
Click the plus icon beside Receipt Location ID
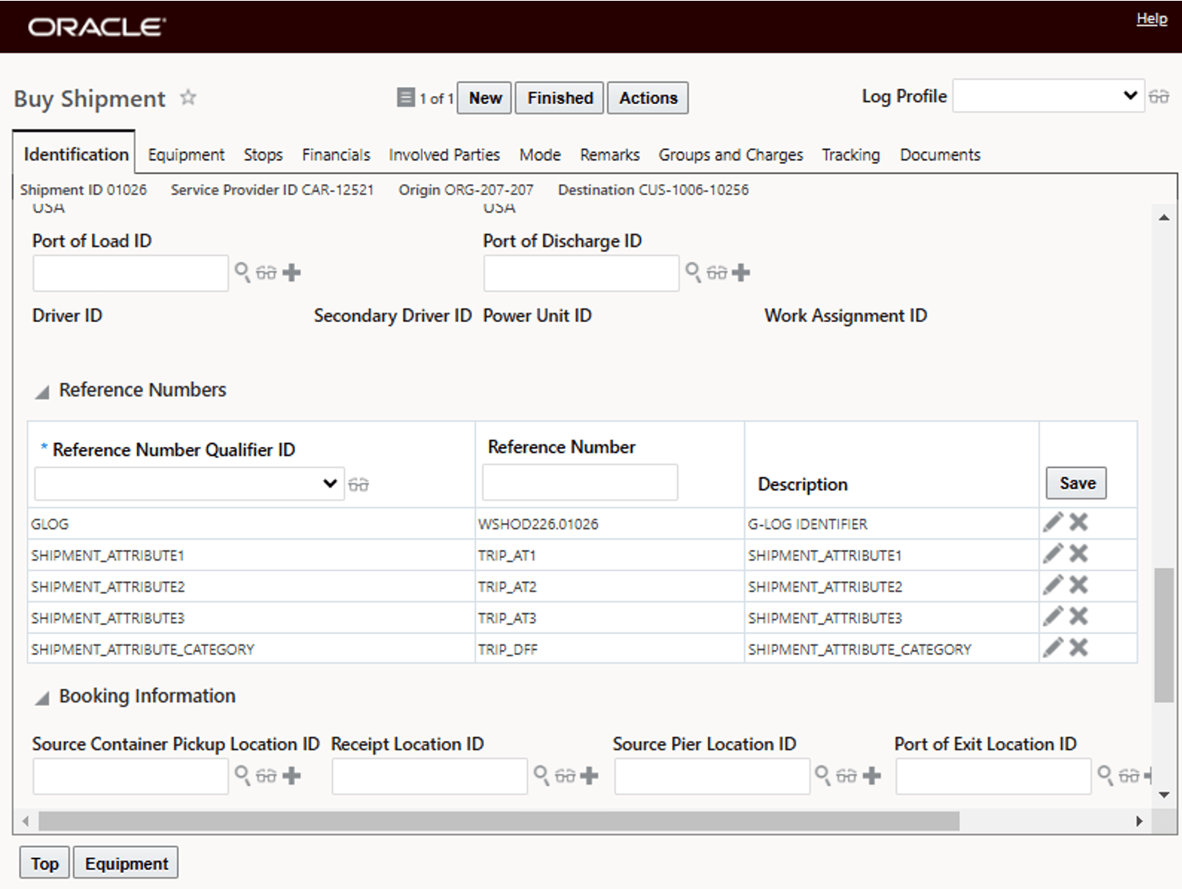591,775
